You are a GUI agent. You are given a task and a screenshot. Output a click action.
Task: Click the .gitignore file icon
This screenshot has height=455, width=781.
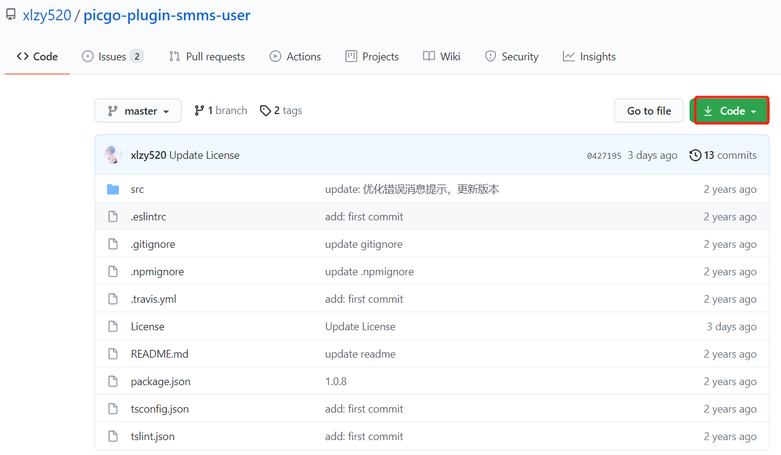click(113, 244)
